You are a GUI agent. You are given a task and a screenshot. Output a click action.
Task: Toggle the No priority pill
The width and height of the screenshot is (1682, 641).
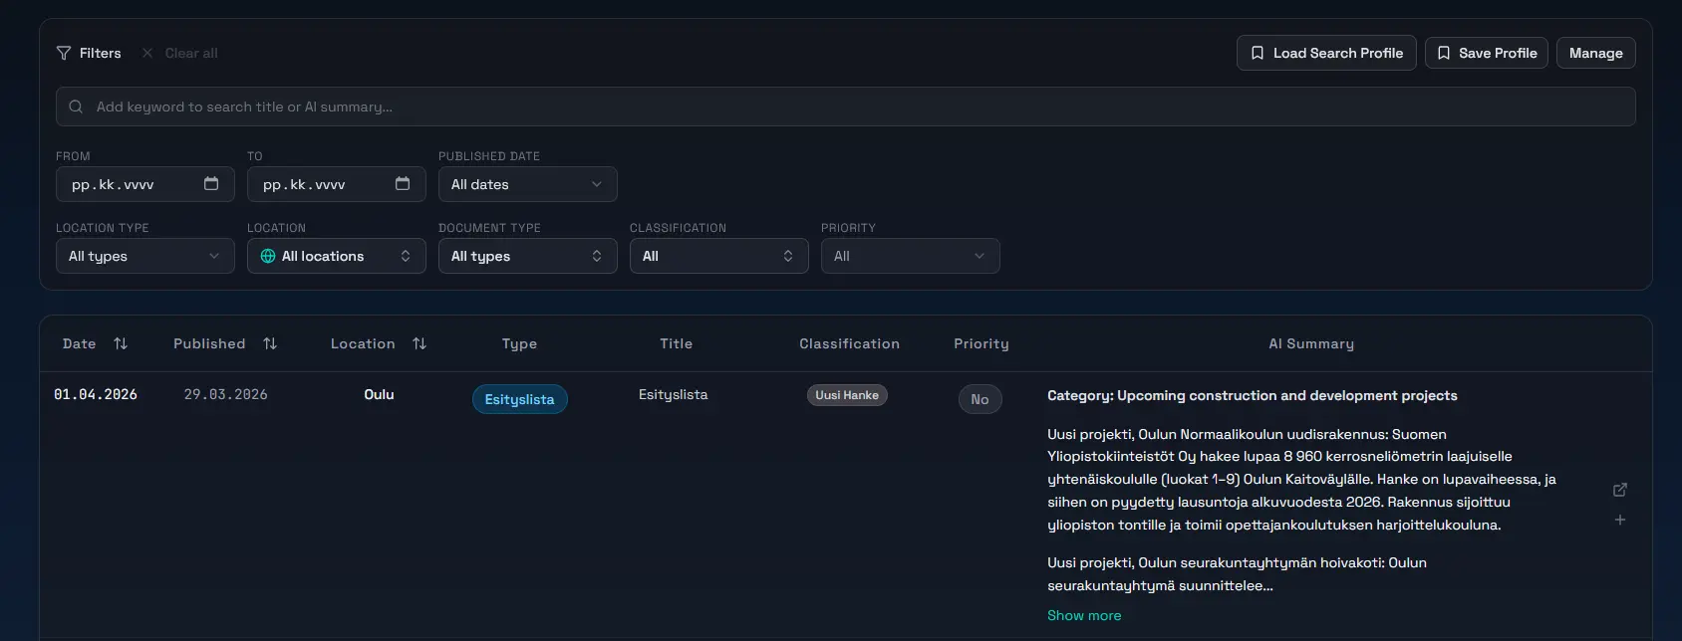980,399
